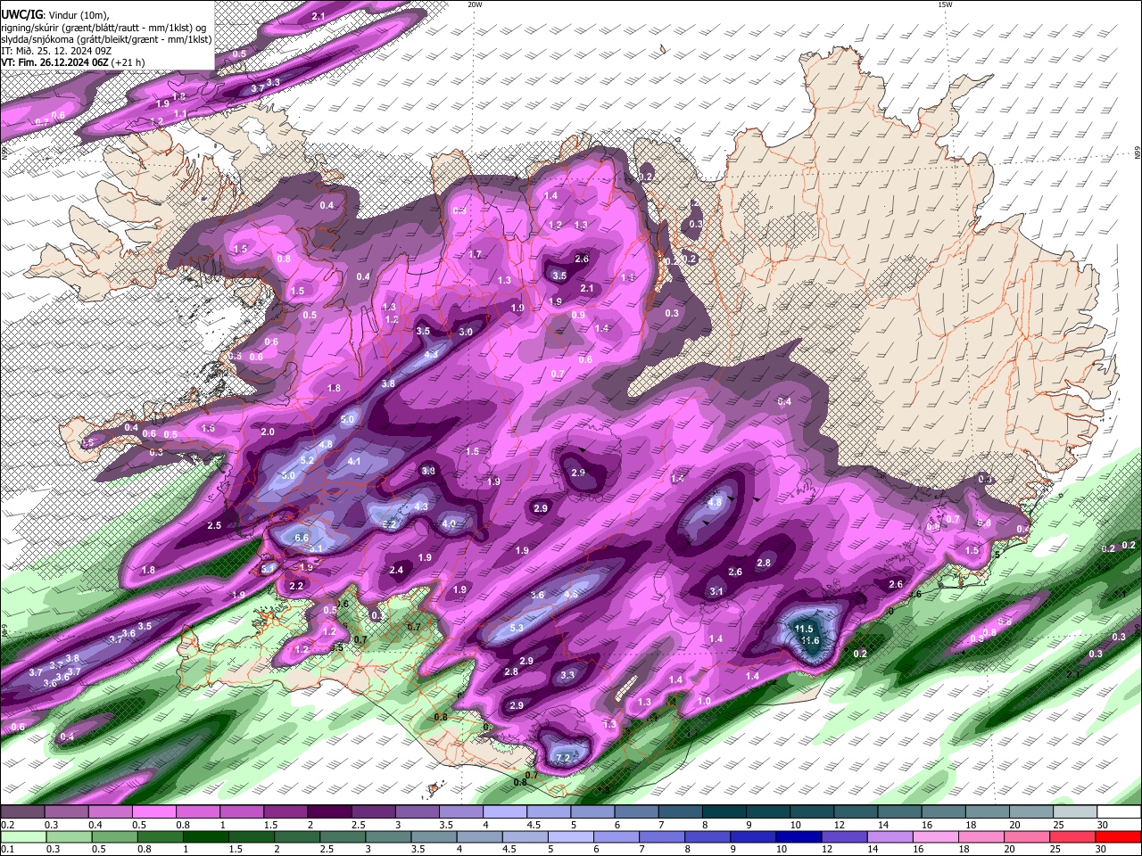
Task: Pick the pale green 0.1–0.3 rain scale swatch
Action: (x=25, y=836)
